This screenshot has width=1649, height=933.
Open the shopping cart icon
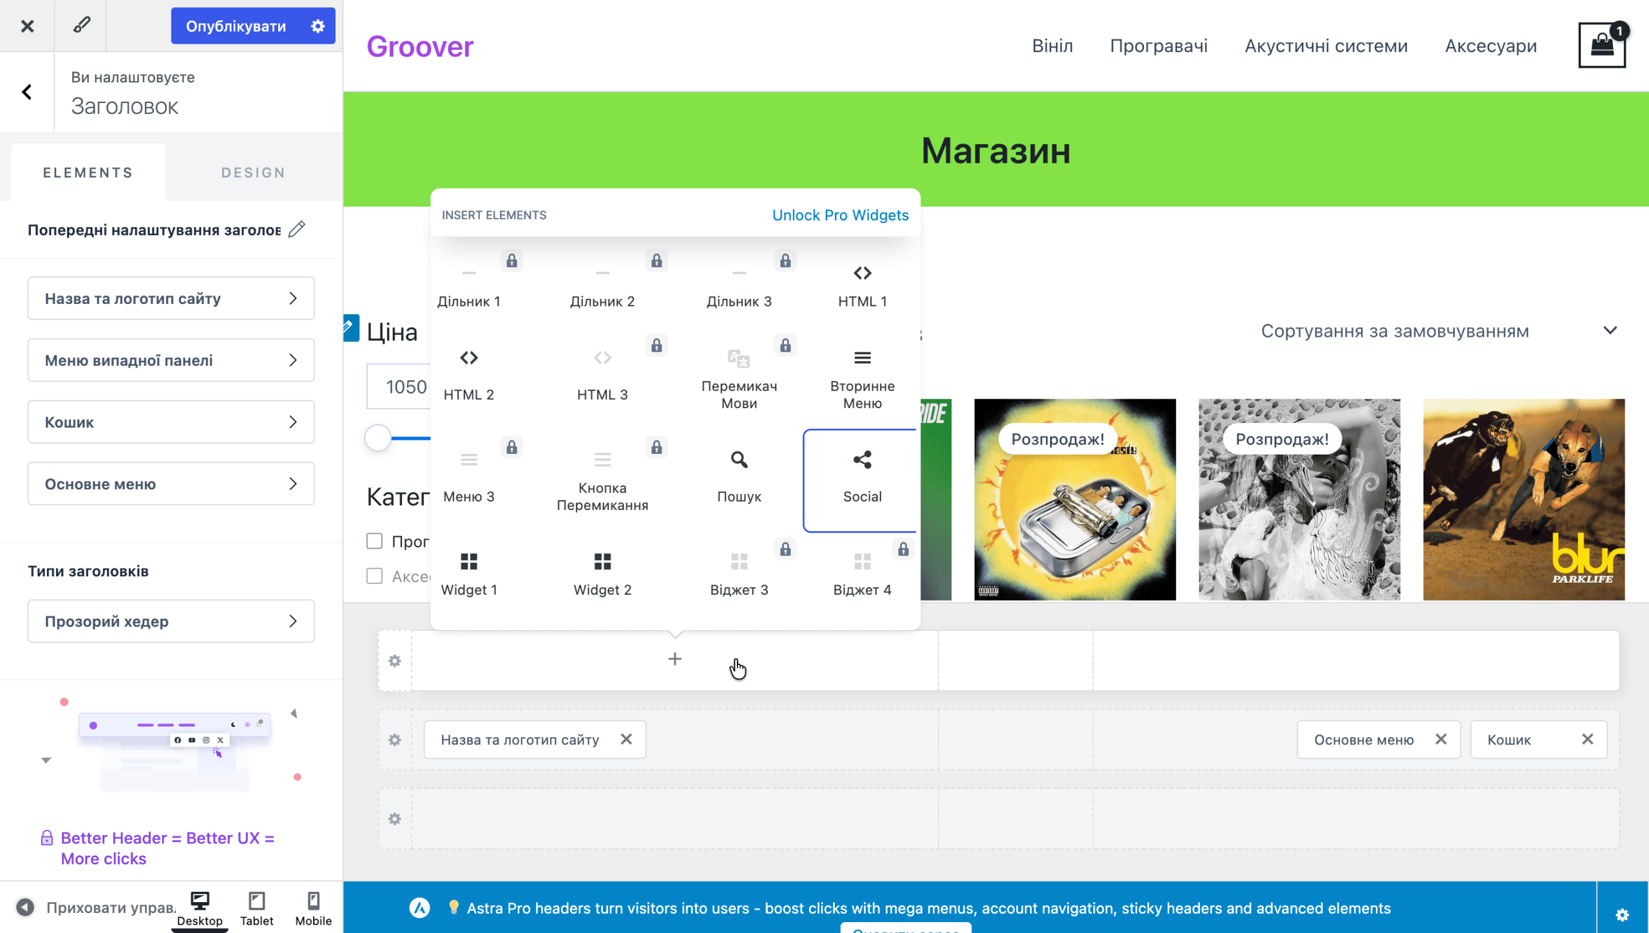[x=1601, y=45]
